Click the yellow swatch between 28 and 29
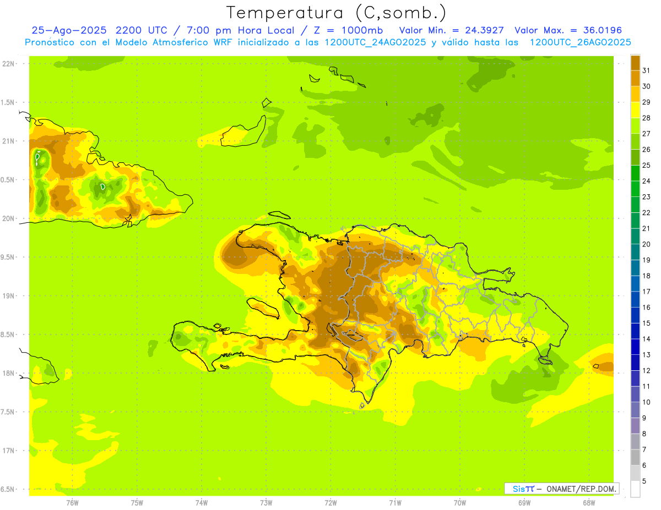Screen dimensions: 661x510 click(635, 110)
